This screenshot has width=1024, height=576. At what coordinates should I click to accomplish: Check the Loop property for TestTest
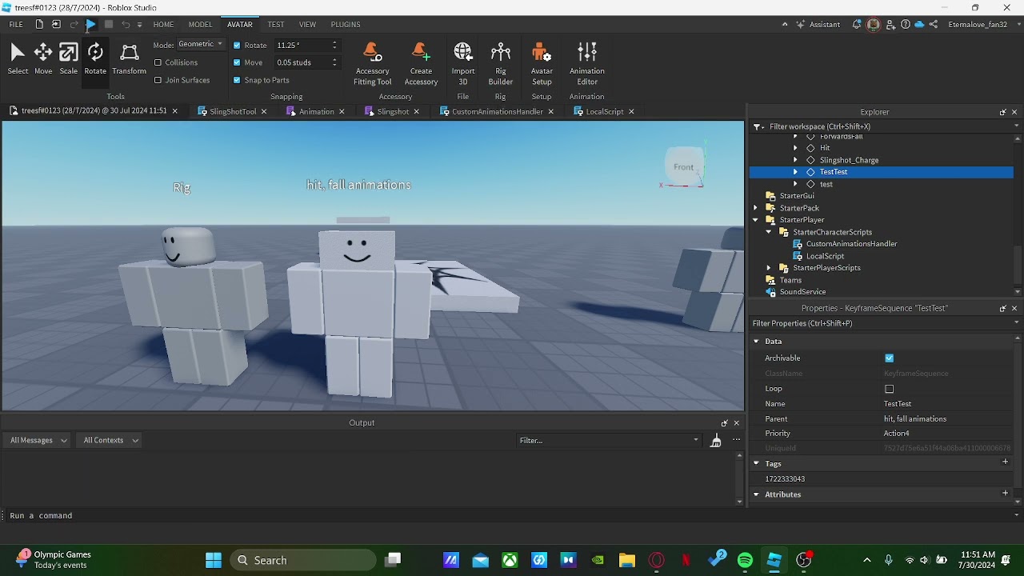click(890, 390)
